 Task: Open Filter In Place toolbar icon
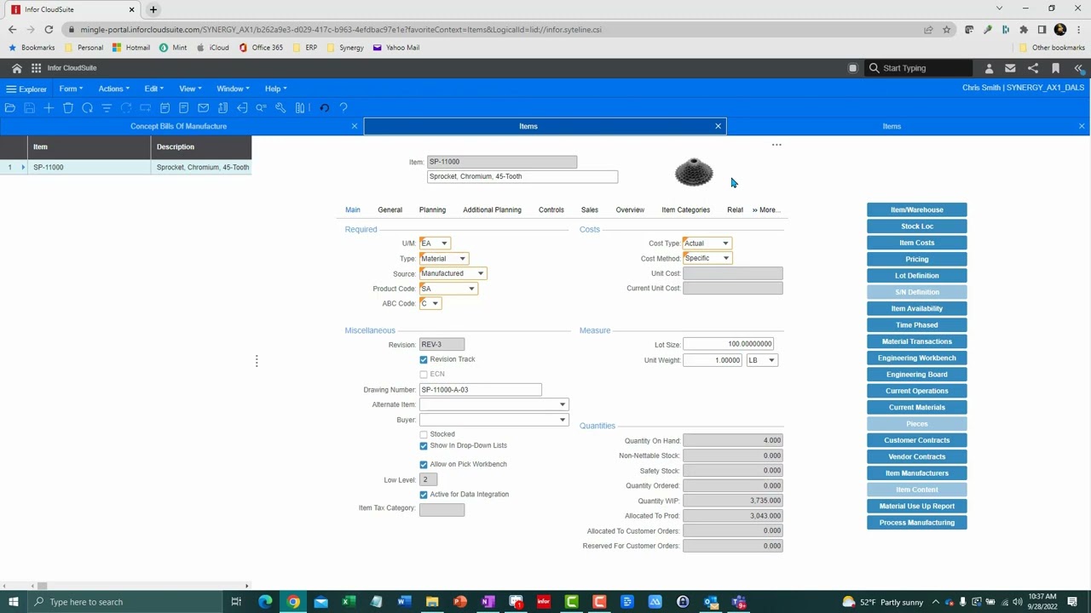pos(107,108)
